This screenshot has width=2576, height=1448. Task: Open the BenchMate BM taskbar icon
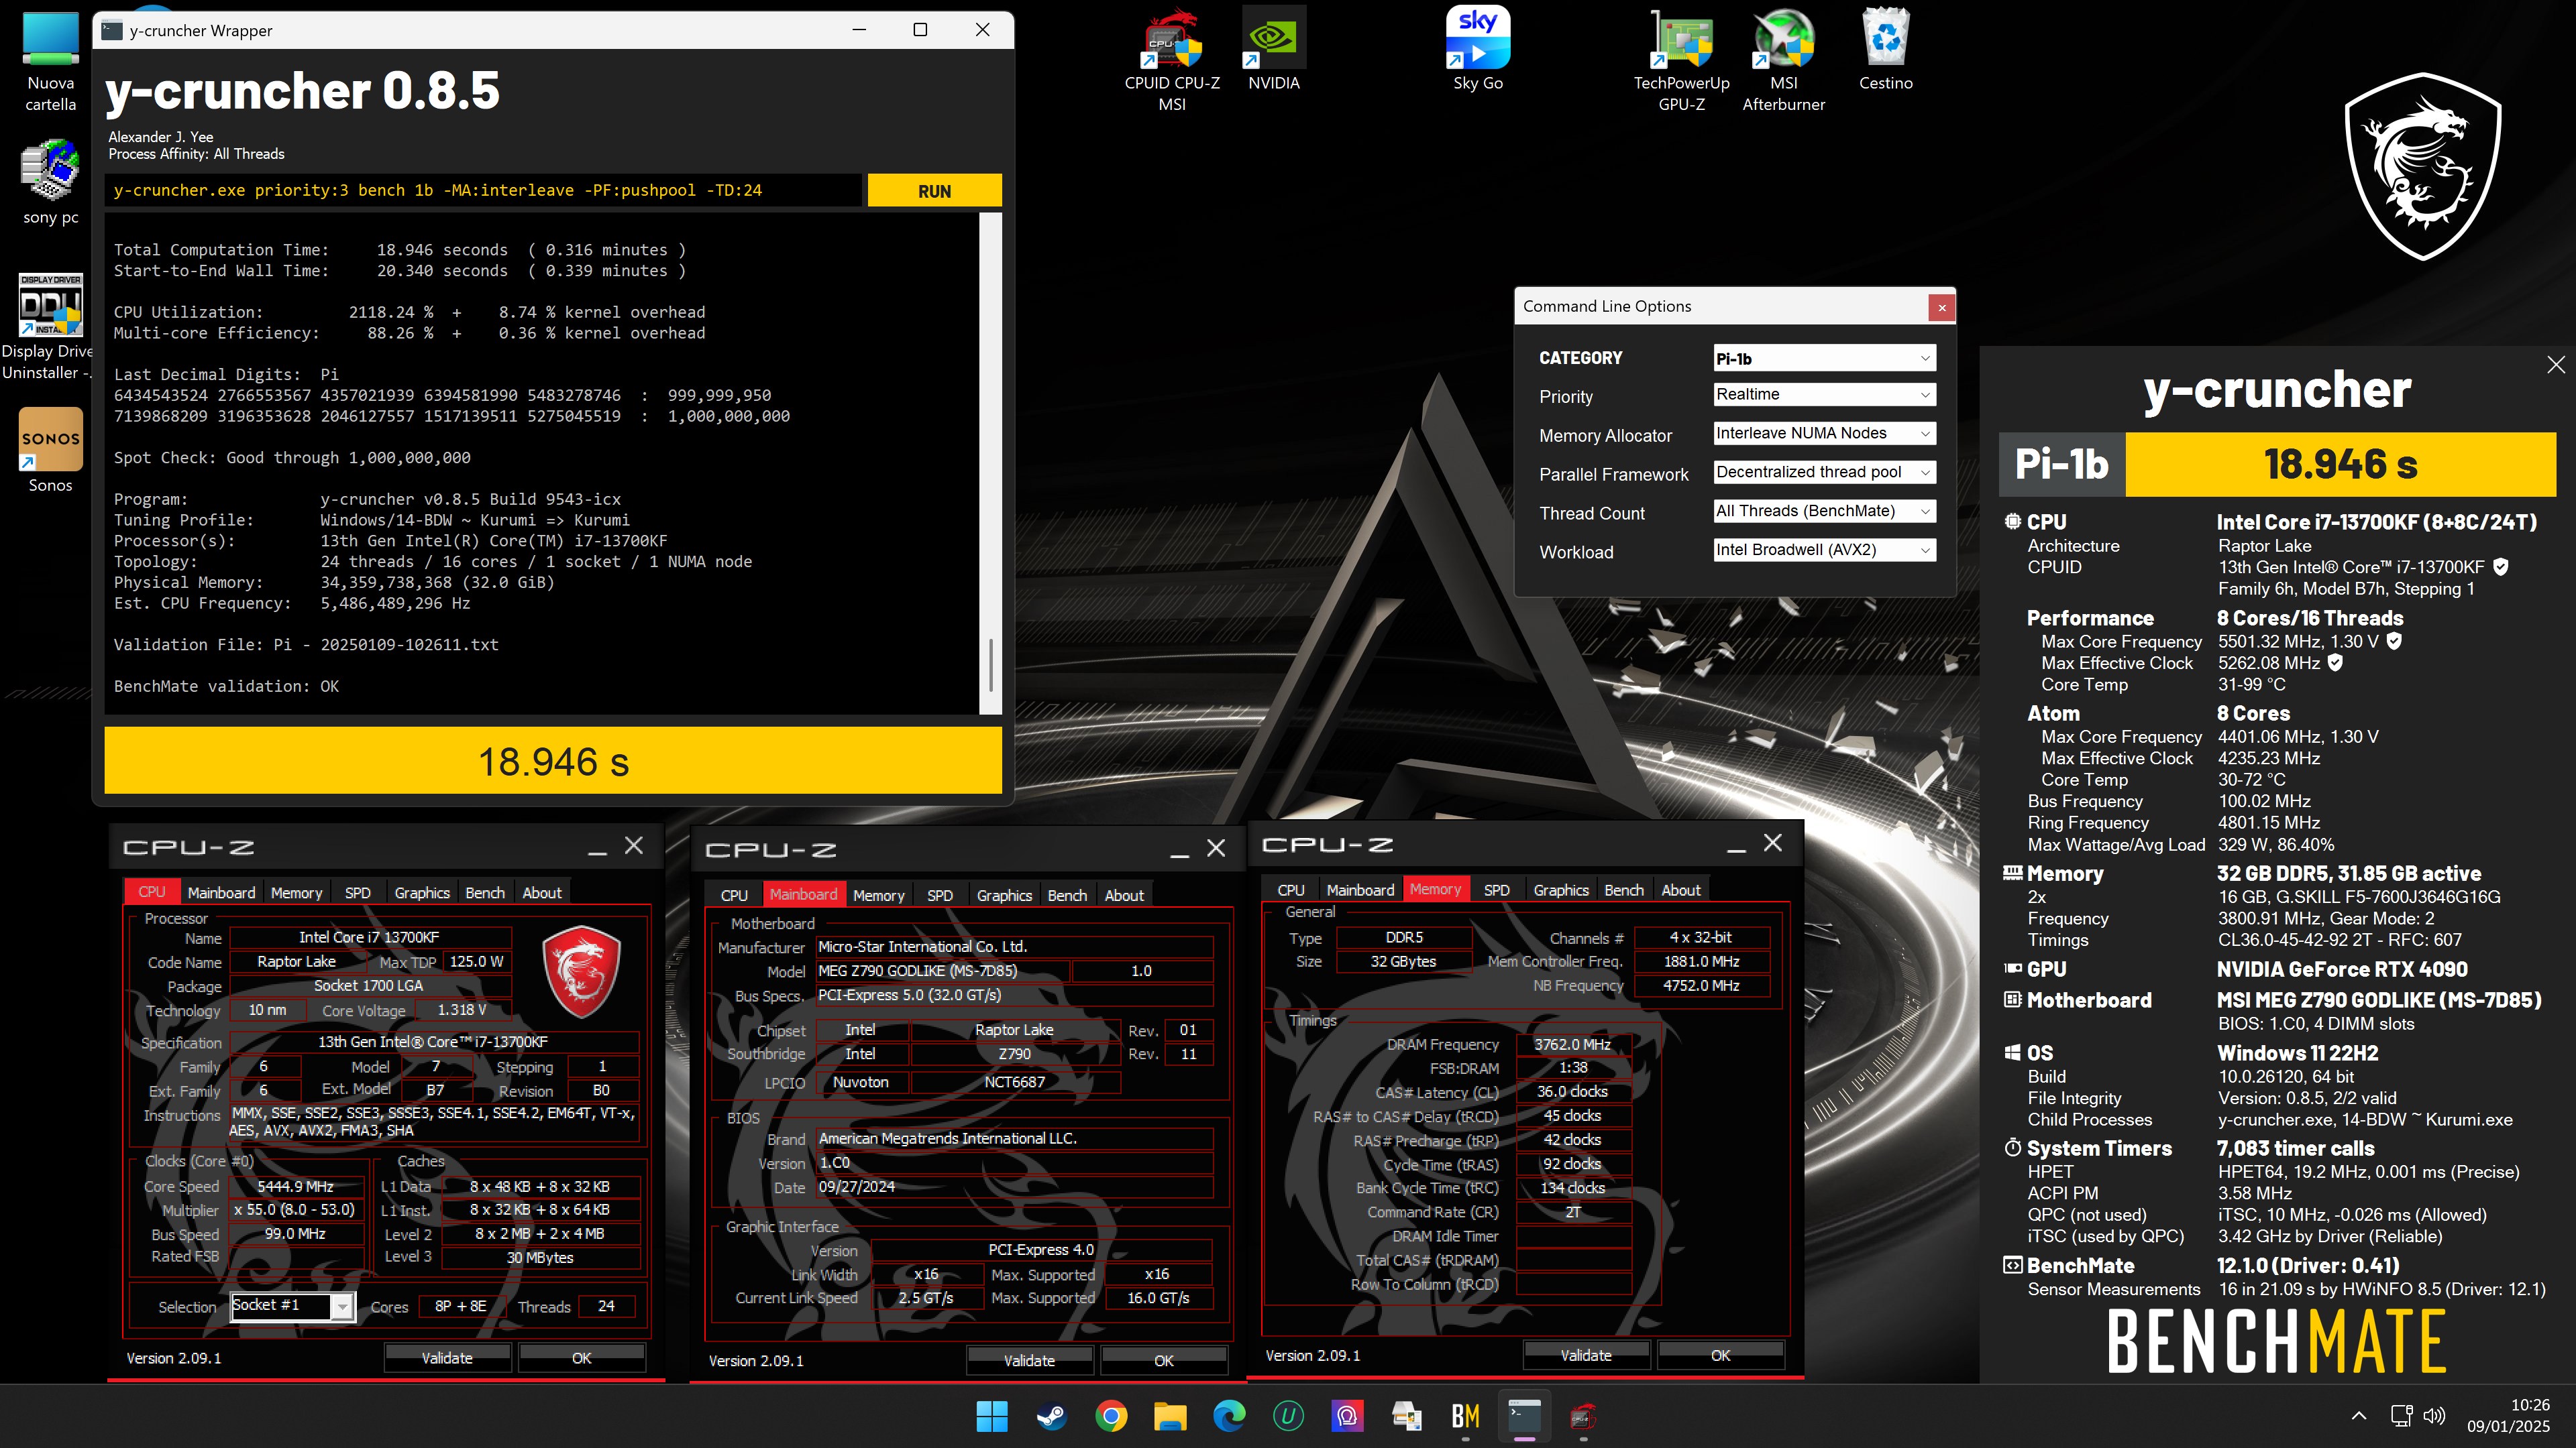pos(1465,1416)
